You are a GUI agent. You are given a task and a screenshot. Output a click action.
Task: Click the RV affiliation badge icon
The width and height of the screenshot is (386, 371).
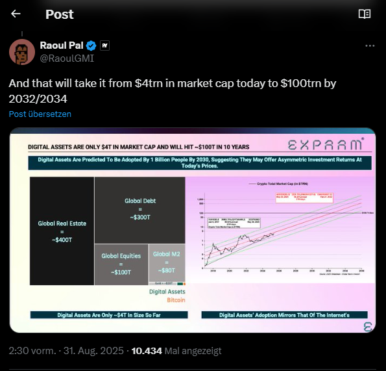[x=104, y=45]
